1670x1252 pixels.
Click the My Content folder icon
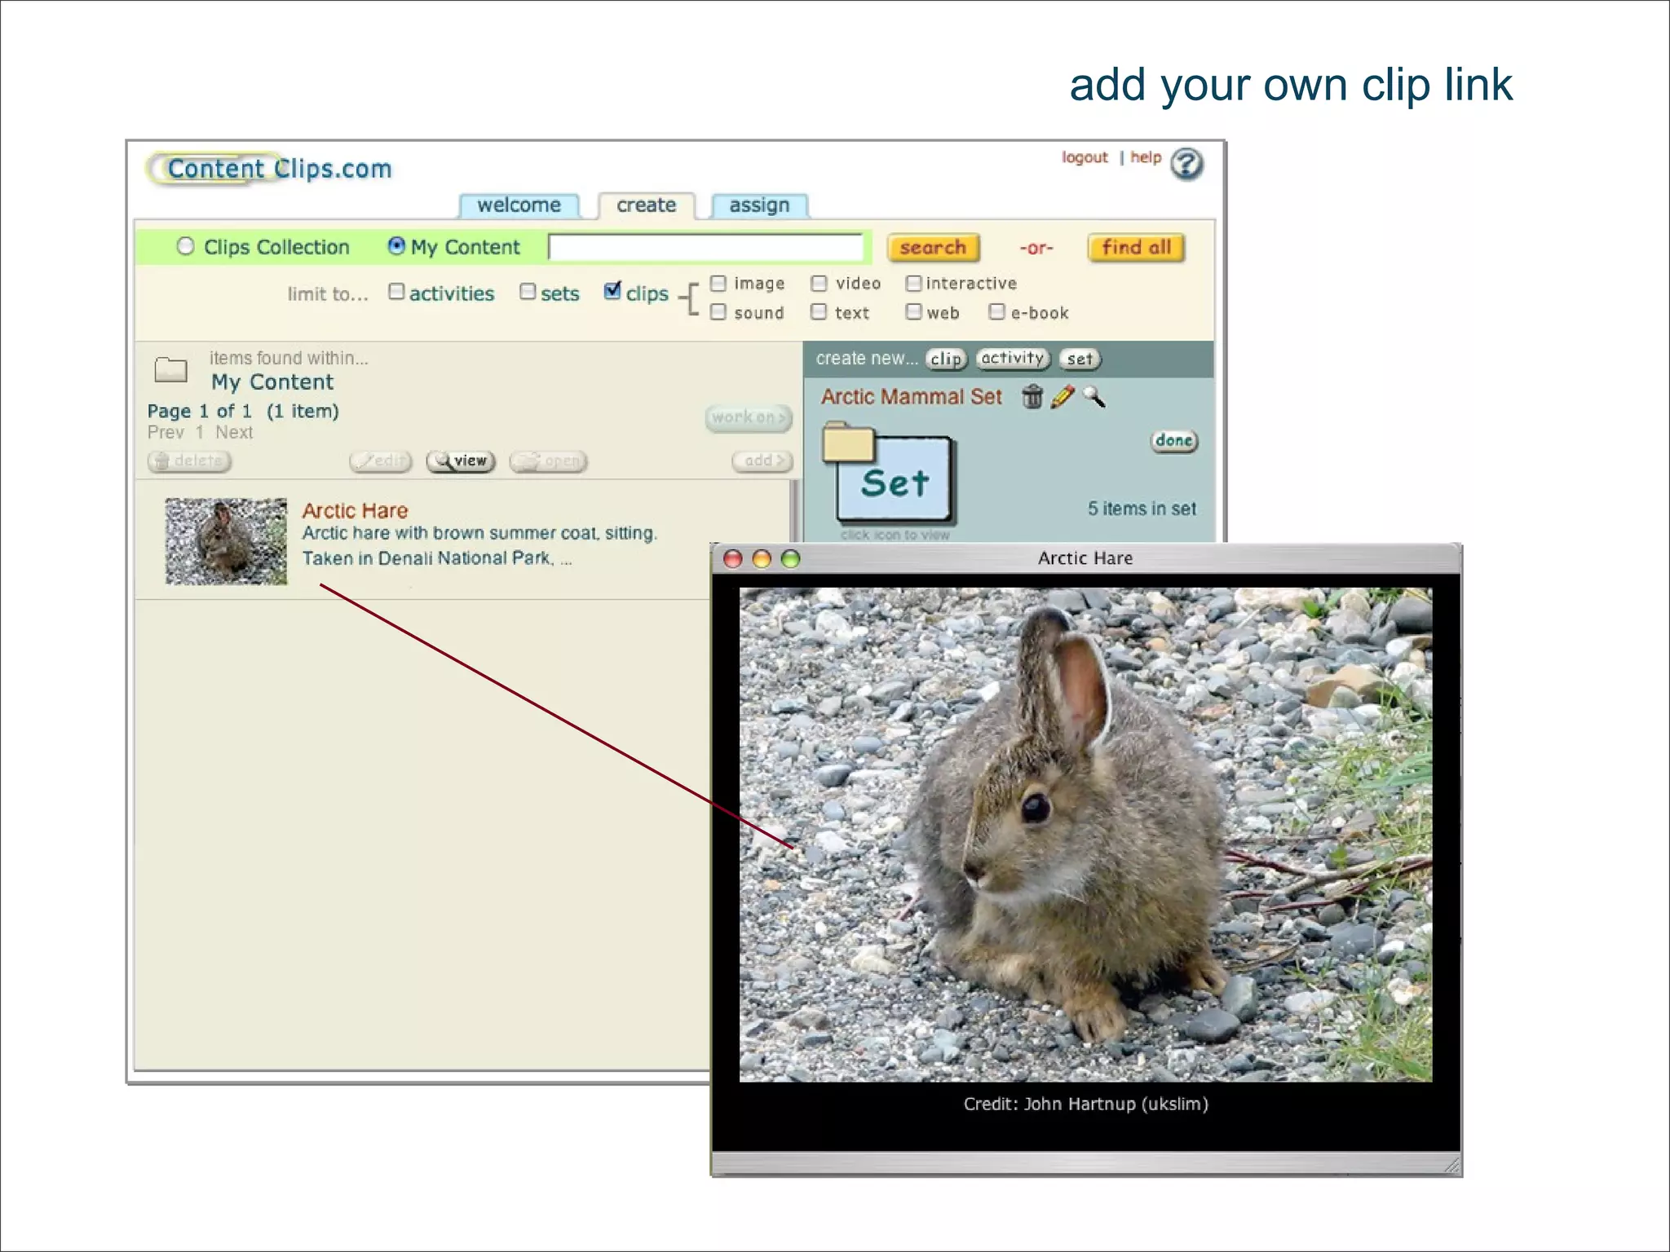click(x=171, y=370)
